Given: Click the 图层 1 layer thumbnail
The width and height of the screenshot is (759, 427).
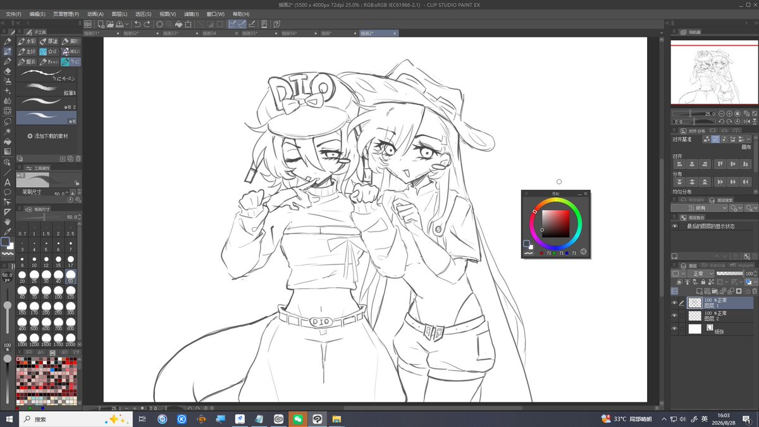Looking at the screenshot, I should pyautogui.click(x=695, y=303).
